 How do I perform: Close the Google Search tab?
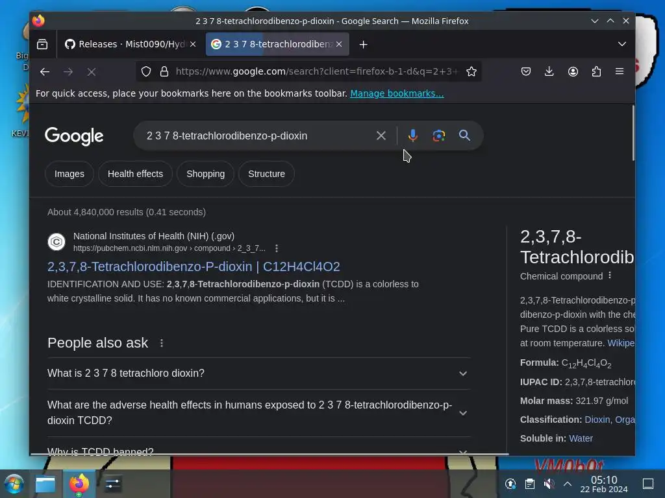[339, 44]
